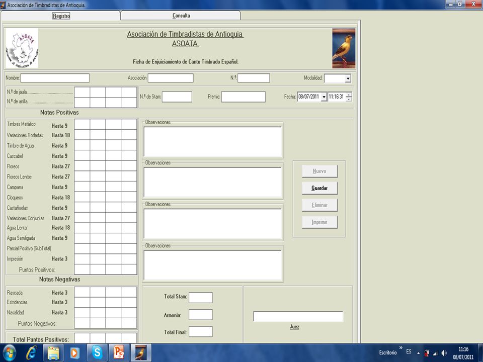Focus the Armonía field
Viewport: 483px width, 362px height.
tap(201, 315)
